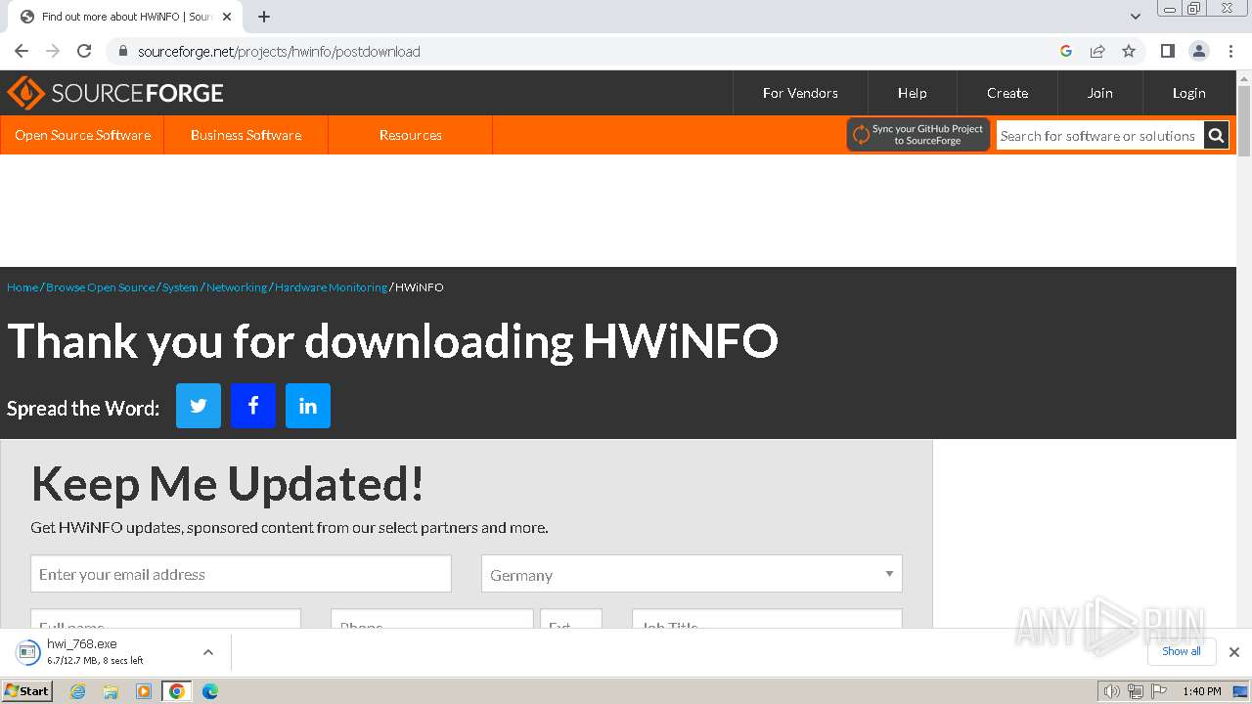
Task: Toggle the browser side panel
Action: [x=1168, y=51]
